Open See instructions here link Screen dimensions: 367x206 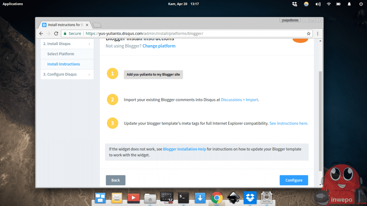pos(289,123)
